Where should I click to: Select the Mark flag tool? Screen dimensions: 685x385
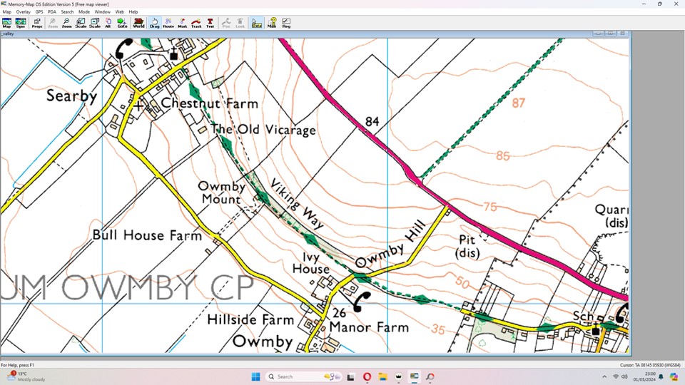coord(182,23)
